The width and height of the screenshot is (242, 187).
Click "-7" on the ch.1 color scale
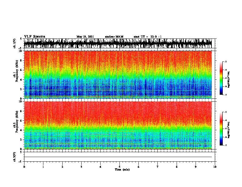click(x=225, y=95)
